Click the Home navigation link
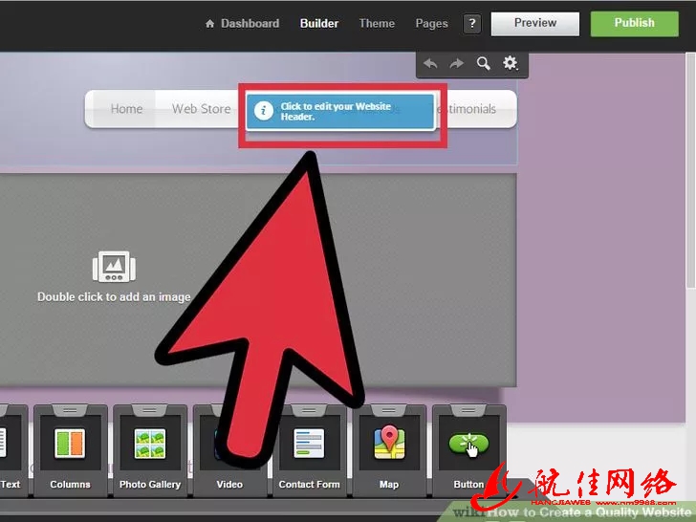Image resolution: width=696 pixels, height=522 pixels. [x=126, y=109]
